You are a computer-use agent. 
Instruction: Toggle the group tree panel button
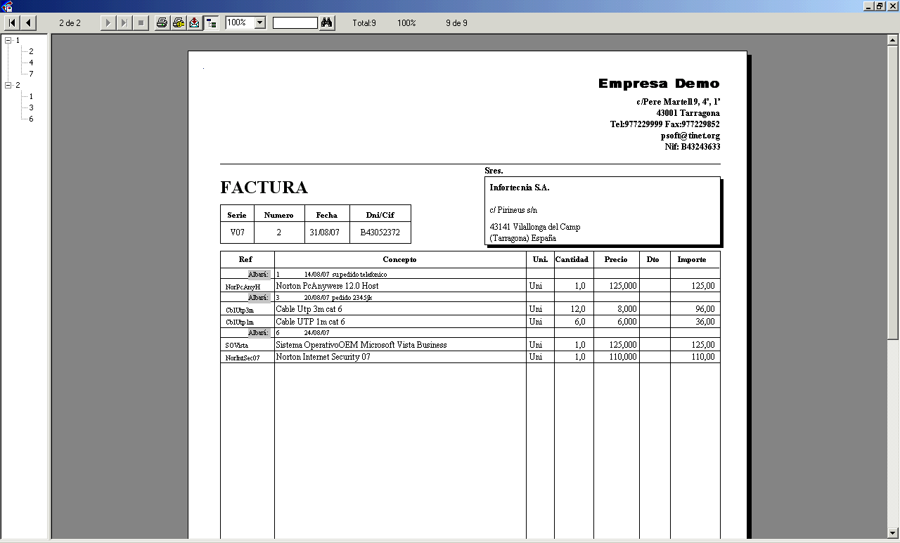point(211,23)
